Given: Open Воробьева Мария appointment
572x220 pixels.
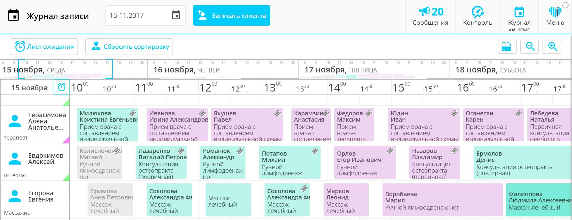Looking at the screenshot, I should tap(443, 200).
